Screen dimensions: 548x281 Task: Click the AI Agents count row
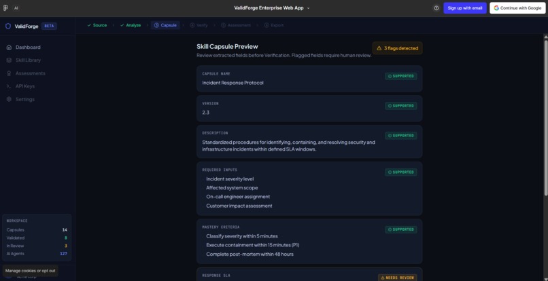pyautogui.click(x=37, y=254)
